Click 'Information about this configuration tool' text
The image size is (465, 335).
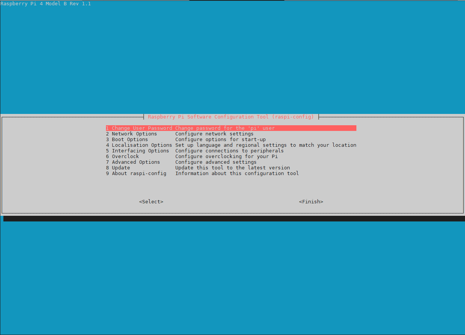pos(237,174)
